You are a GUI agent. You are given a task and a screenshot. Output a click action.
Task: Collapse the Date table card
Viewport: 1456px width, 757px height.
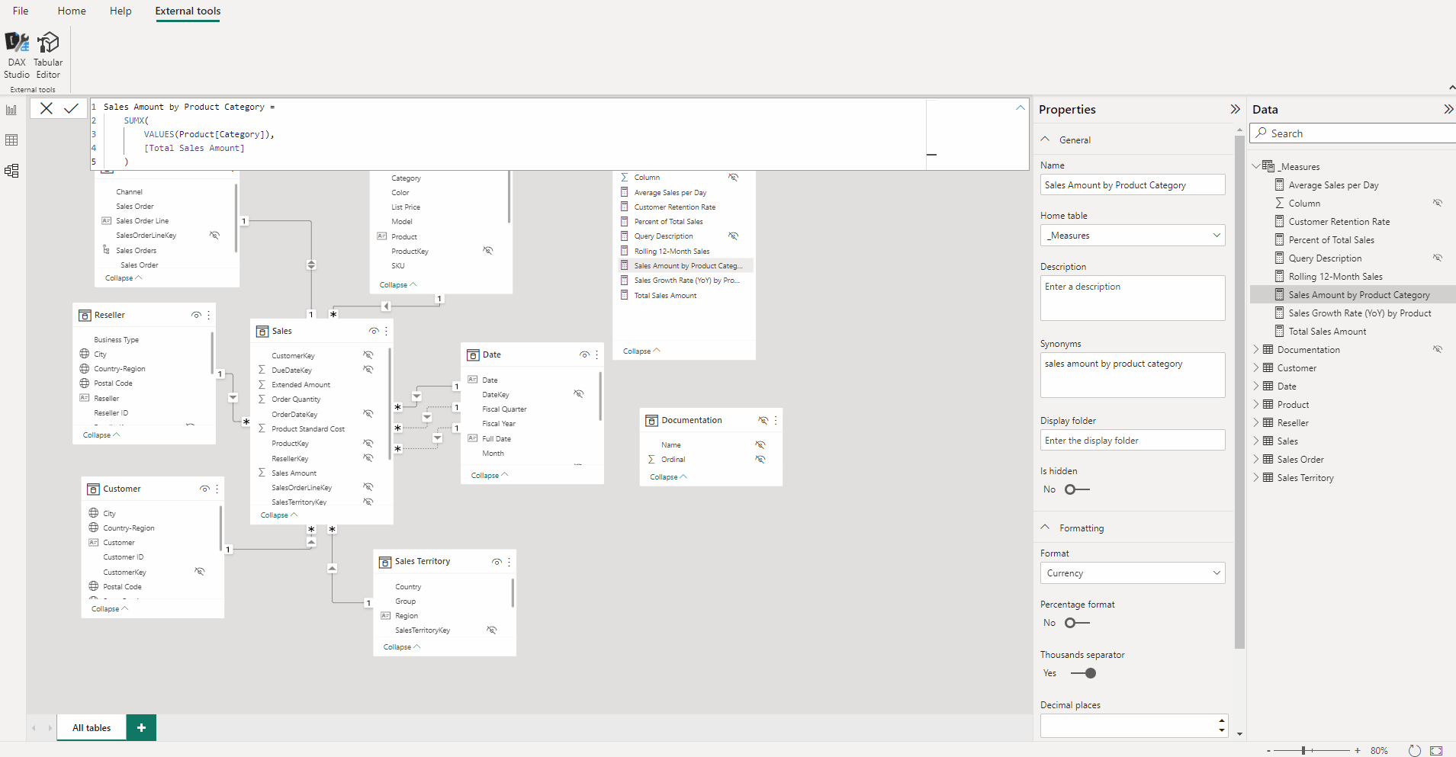point(489,476)
